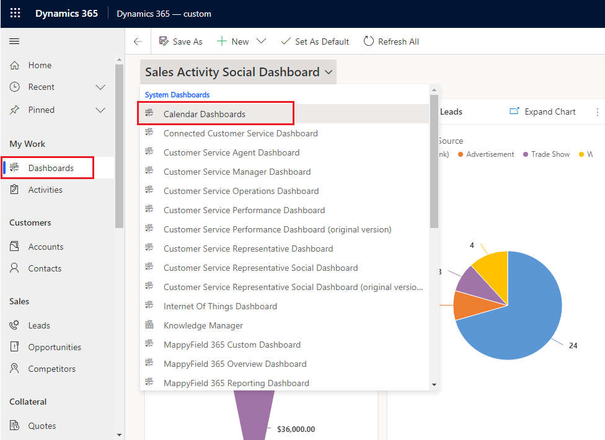
Task: Click the sidebar scroll down arrow
Action: tap(119, 435)
